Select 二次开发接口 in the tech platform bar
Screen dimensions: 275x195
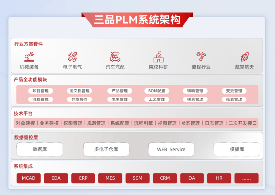pyautogui.click(x=243, y=123)
